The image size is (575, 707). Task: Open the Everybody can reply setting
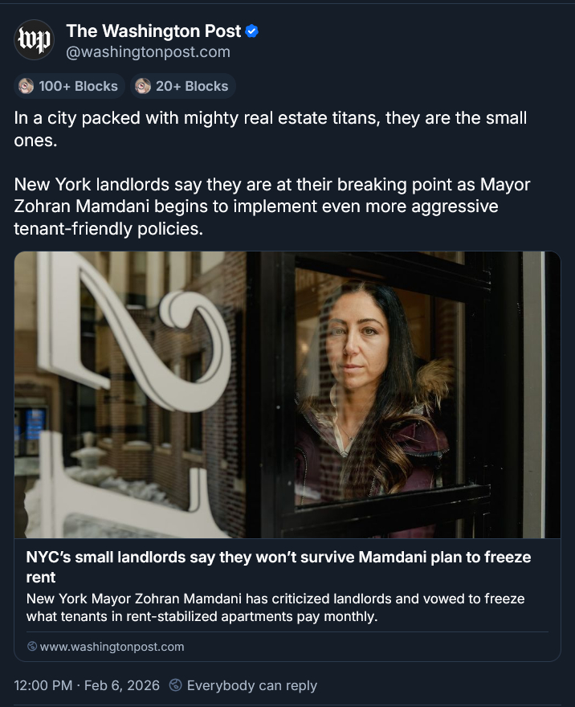(x=252, y=685)
